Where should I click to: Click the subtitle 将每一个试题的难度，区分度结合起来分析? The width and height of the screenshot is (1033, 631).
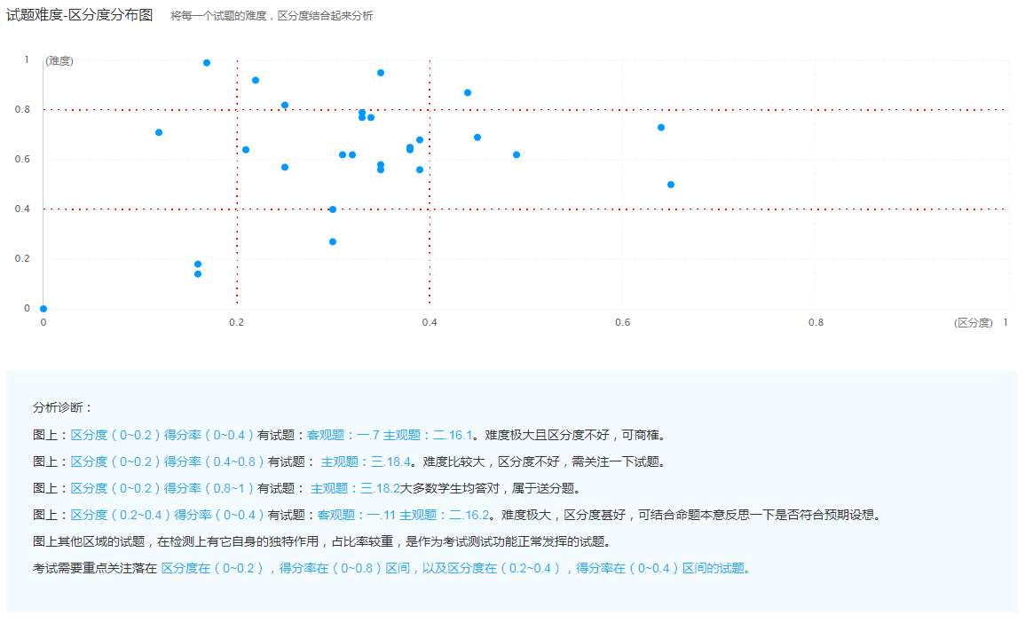(x=272, y=16)
